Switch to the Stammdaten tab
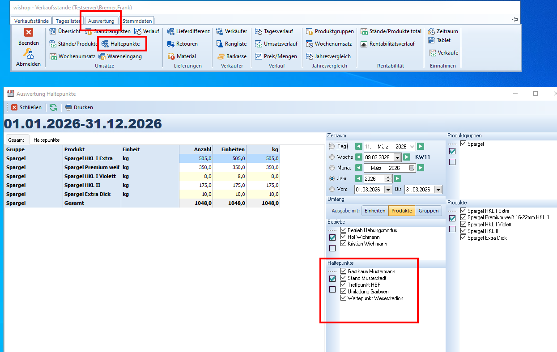Viewport: 557px width, 352px height. tap(137, 21)
